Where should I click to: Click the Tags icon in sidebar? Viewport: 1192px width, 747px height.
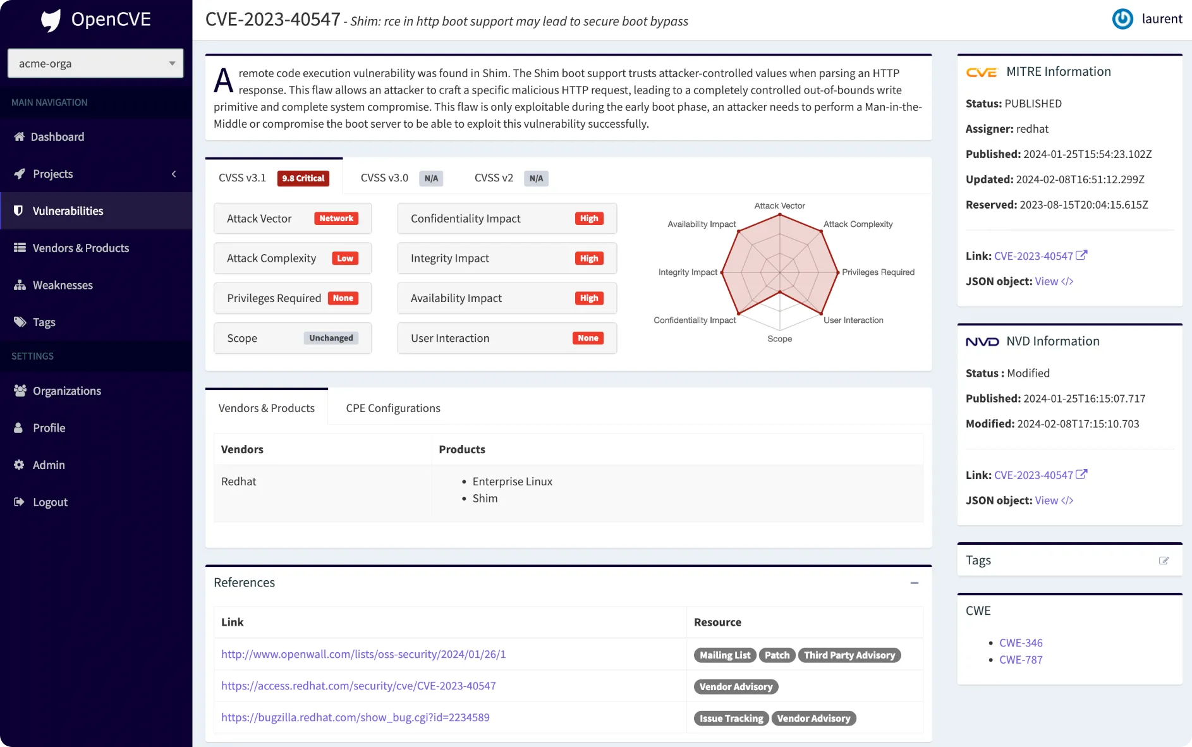click(20, 322)
